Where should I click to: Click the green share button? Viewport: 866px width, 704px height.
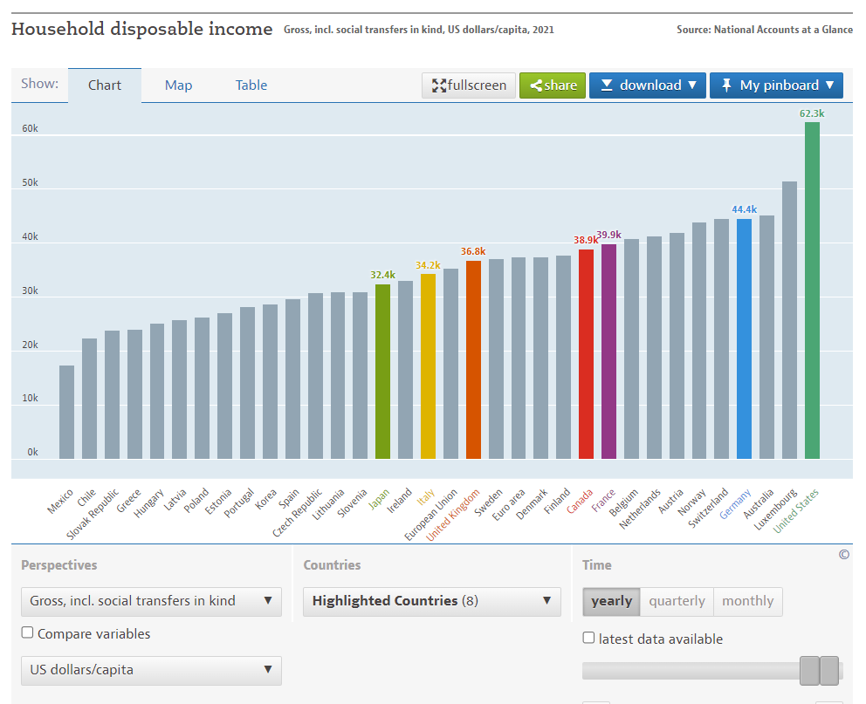click(x=553, y=85)
